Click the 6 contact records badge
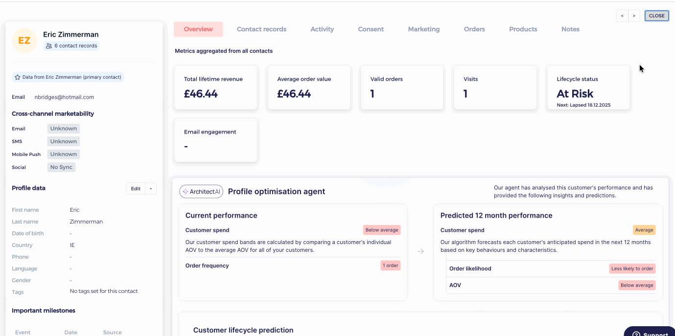Image resolution: width=675 pixels, height=336 pixels. (x=71, y=45)
